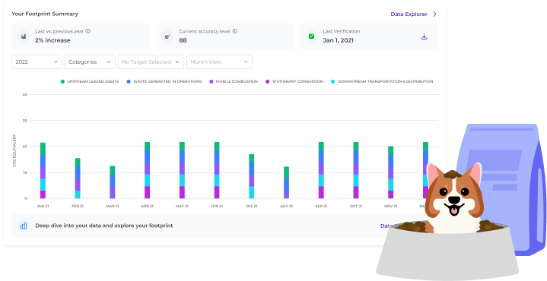547x281 pixels.
Task: Click the 'Jan 1, 2021' verification date
Action: click(x=338, y=40)
